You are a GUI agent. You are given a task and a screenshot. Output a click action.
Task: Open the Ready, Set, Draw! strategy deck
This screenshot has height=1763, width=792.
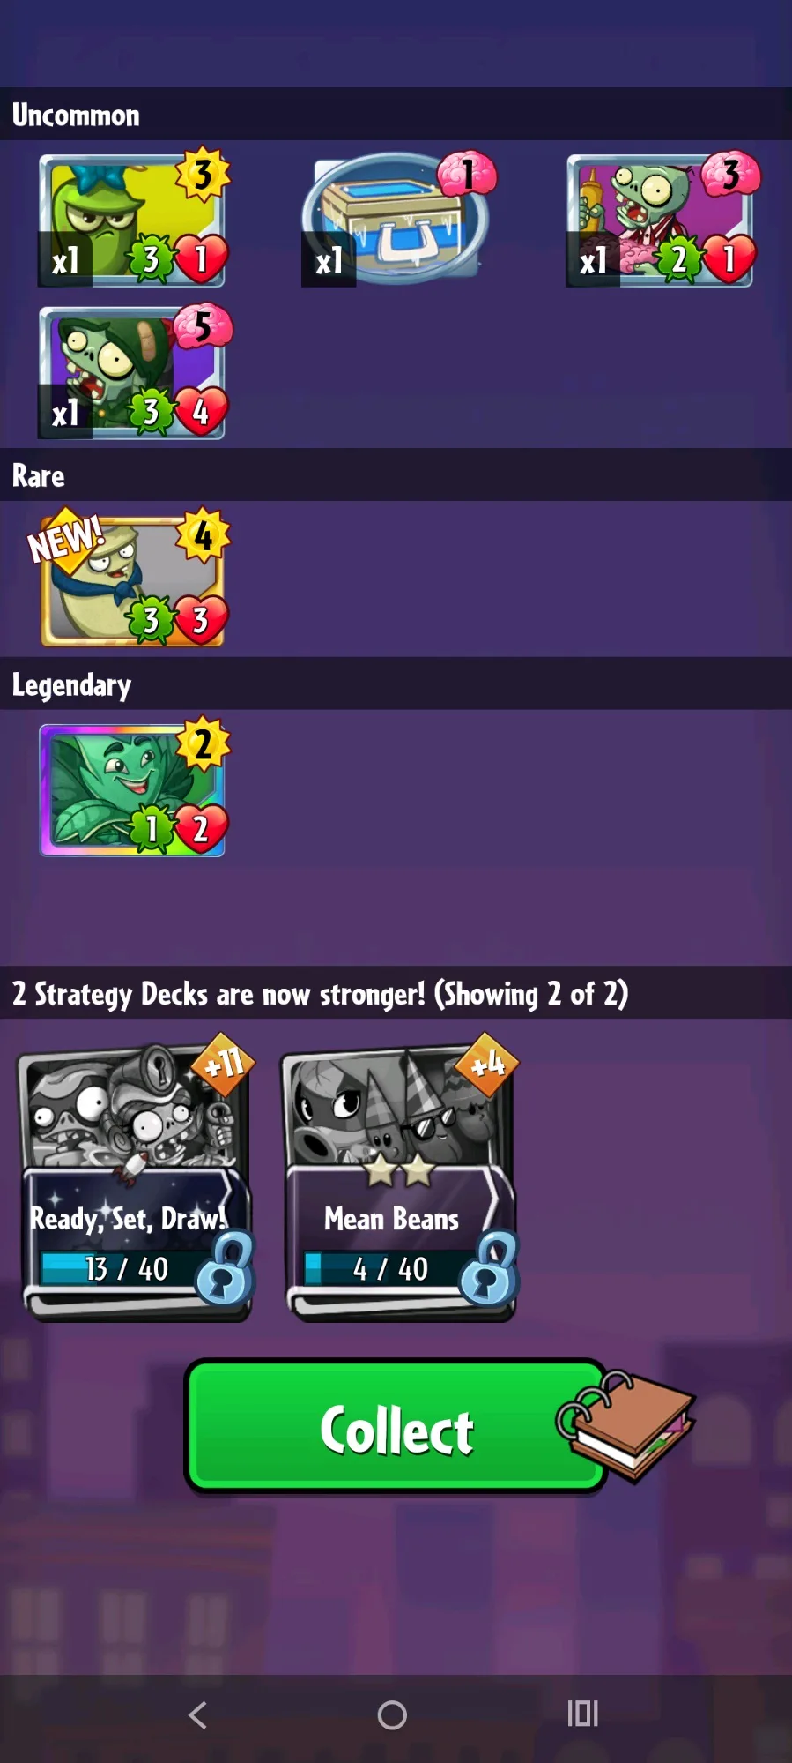coord(134,1183)
